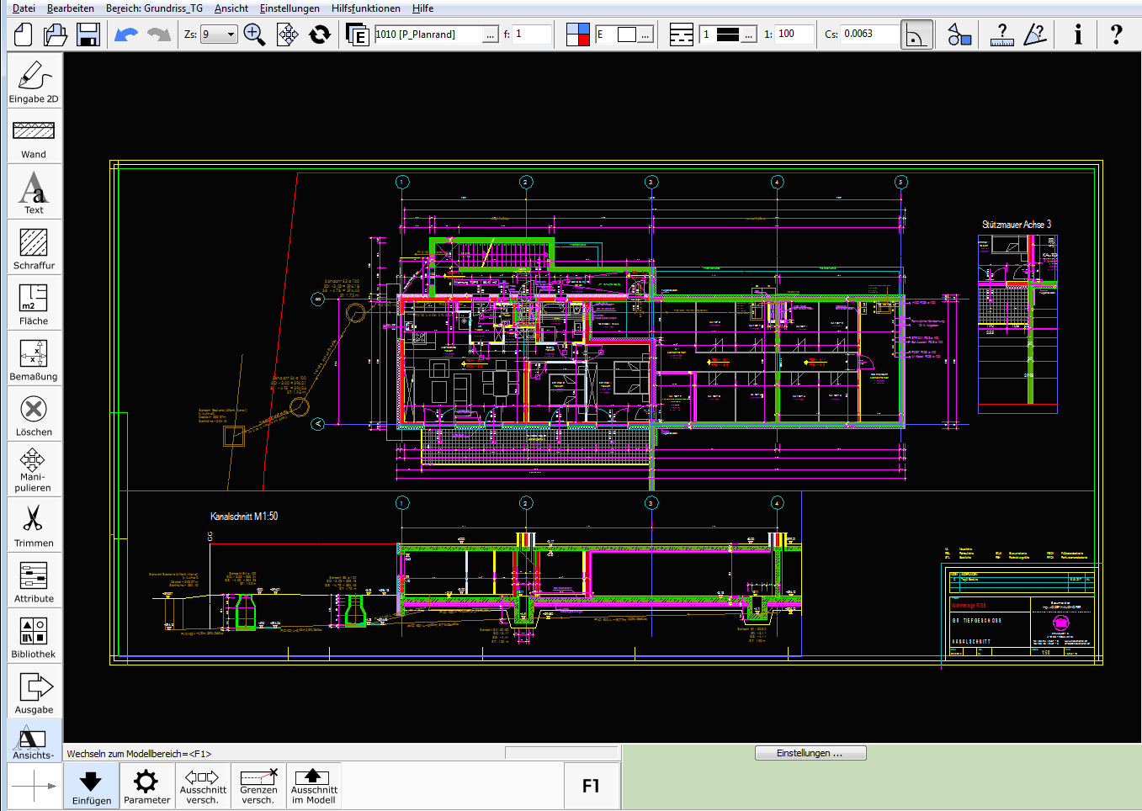Open help with the question mark icon
This screenshot has height=811, width=1142.
(1116, 34)
